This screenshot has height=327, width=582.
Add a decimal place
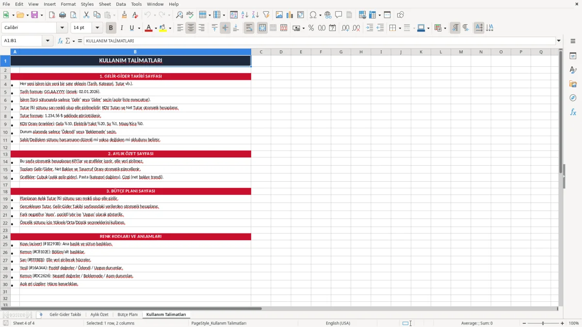point(345,28)
